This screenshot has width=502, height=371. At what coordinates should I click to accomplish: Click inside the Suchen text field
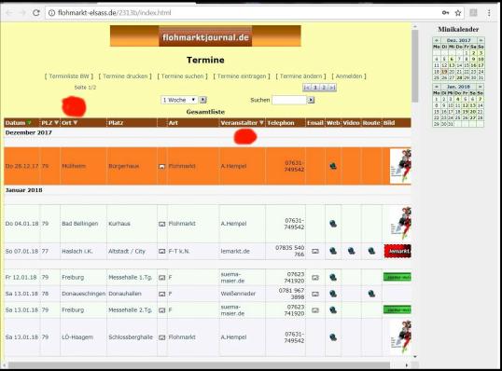click(289, 100)
